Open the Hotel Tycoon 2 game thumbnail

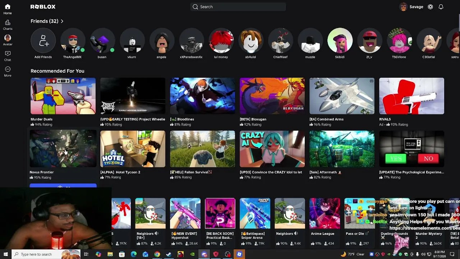click(x=133, y=149)
